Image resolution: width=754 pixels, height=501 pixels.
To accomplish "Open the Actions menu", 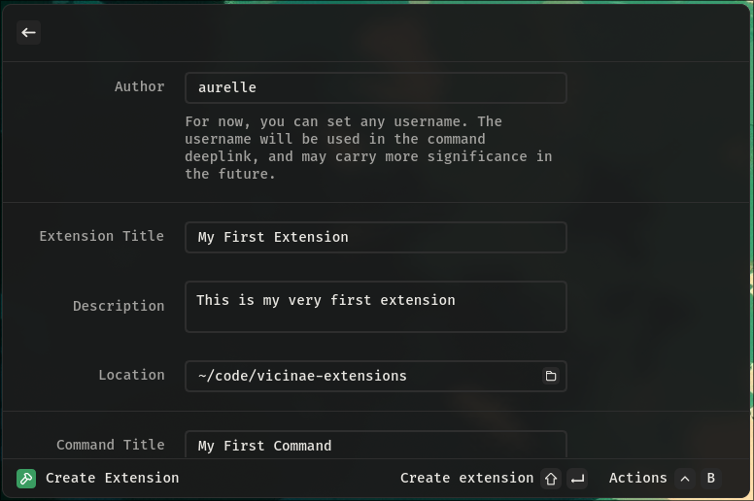I will (x=638, y=478).
